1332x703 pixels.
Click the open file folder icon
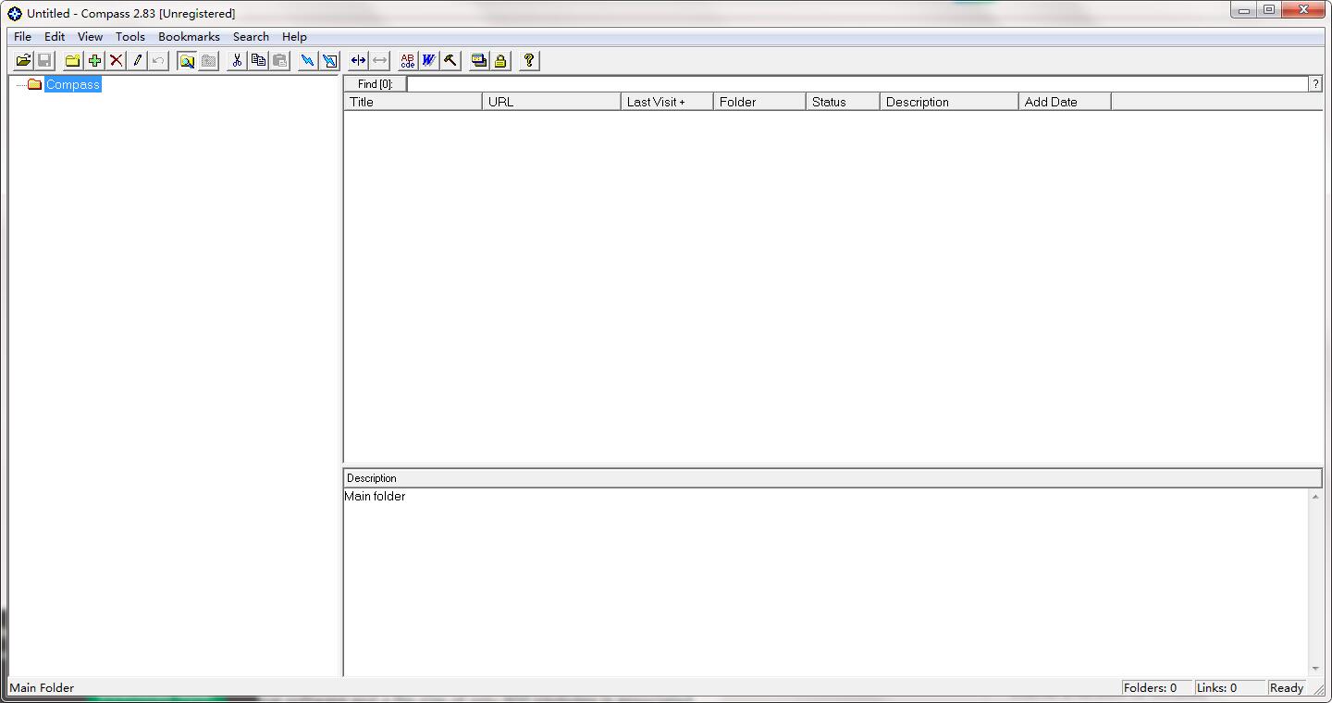point(23,61)
